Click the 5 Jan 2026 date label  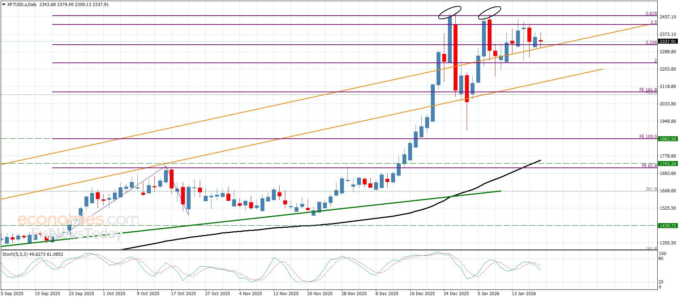coord(489,294)
